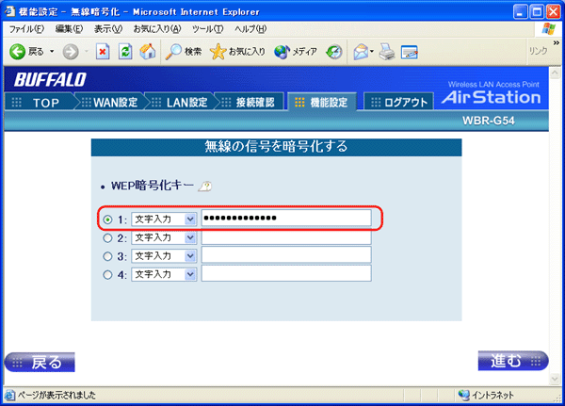Click the Edit page icon

click(x=410, y=52)
